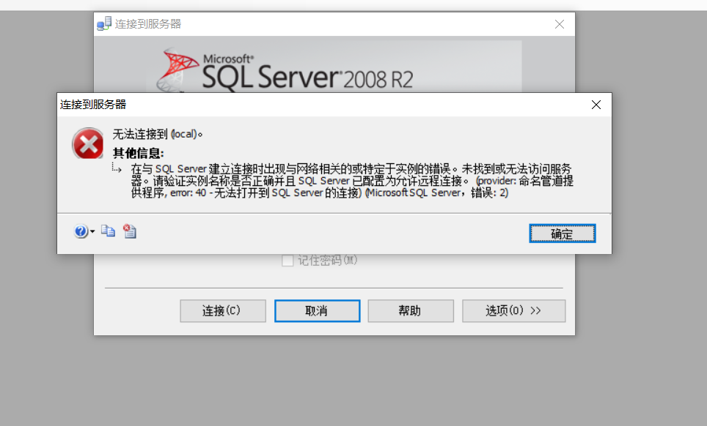Viewport: 707px width, 426px height.
Task: Click the red error X icon
Action: (x=88, y=143)
